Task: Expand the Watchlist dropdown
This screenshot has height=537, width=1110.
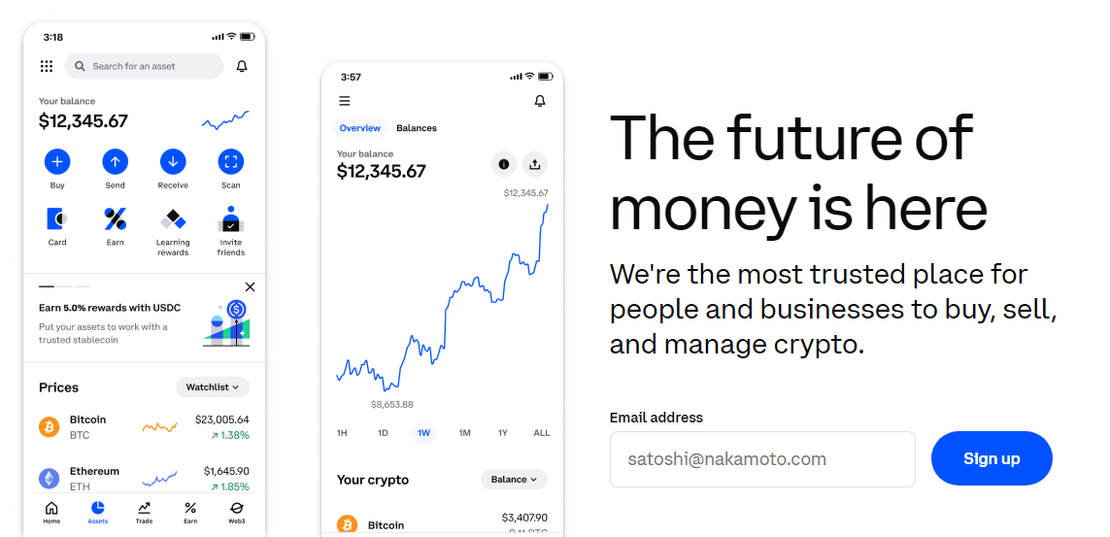Action: (213, 387)
